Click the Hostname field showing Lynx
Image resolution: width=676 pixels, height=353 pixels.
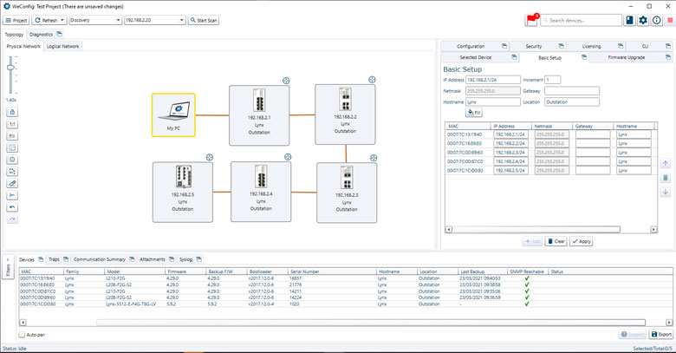click(493, 102)
